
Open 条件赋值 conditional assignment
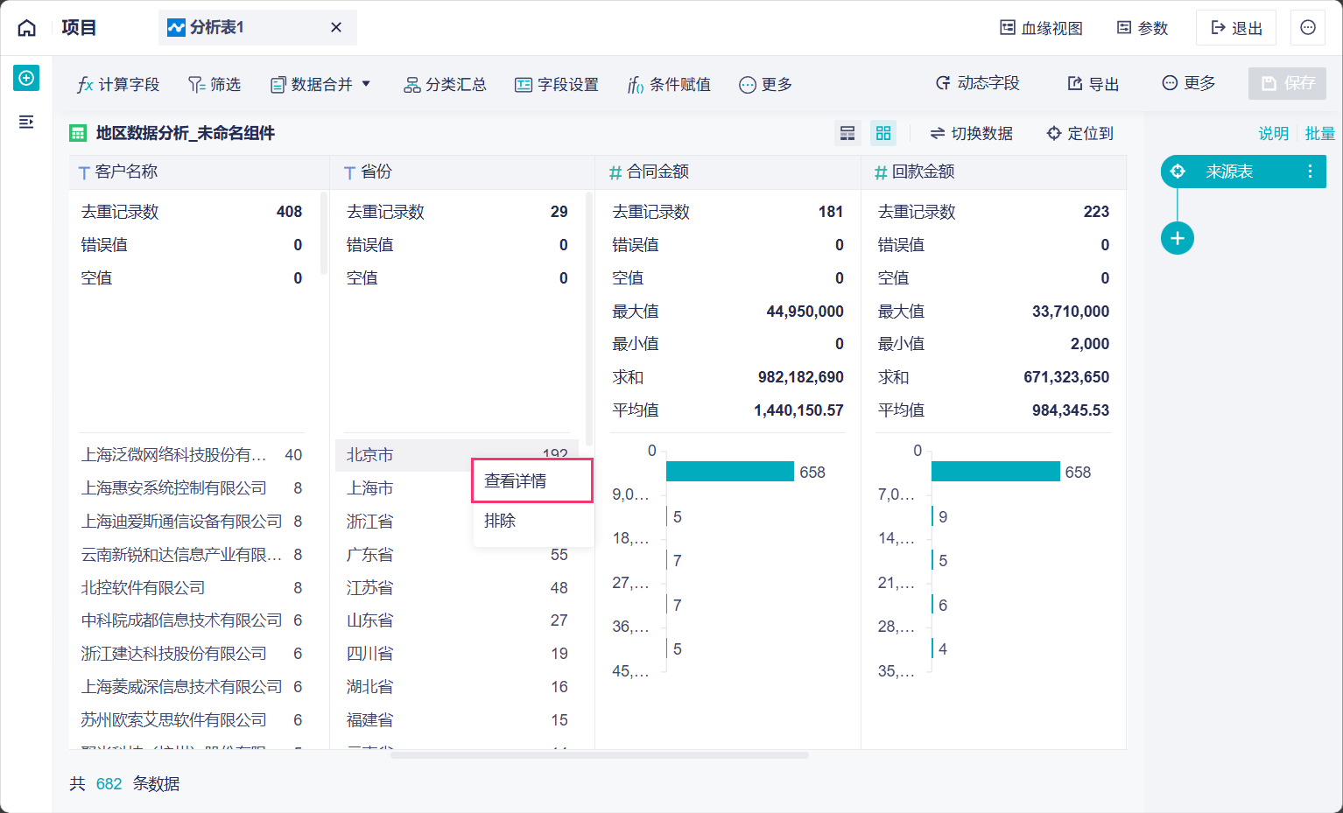(669, 84)
